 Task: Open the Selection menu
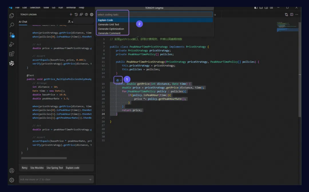click(35, 7)
